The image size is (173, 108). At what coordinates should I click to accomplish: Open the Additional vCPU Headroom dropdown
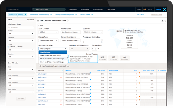tap(79, 49)
